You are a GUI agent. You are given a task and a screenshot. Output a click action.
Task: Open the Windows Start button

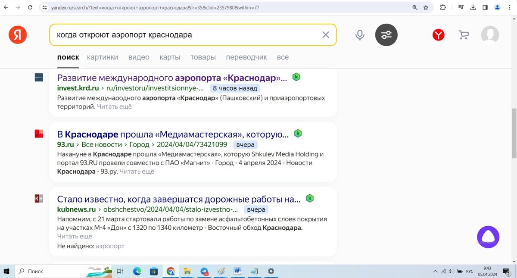pos(6,272)
